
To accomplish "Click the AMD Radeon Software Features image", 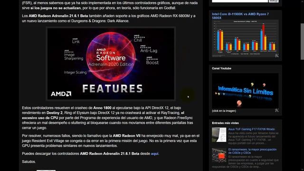I will pos(111,64).
